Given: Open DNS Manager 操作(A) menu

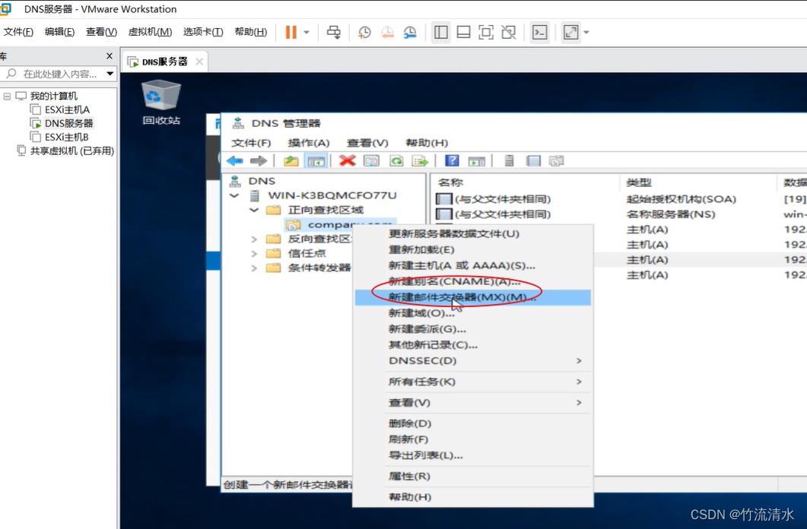Looking at the screenshot, I should click(x=309, y=143).
